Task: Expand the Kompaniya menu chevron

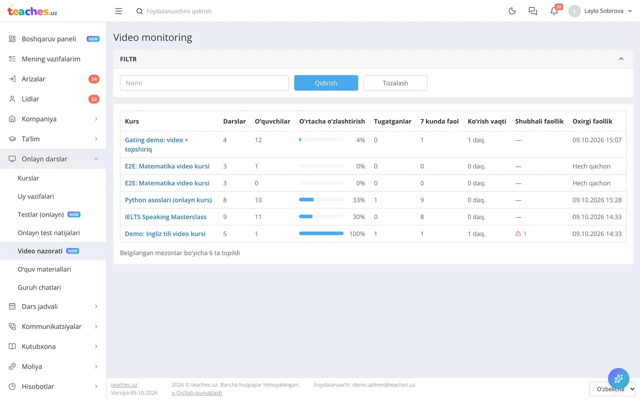Action: [x=96, y=119]
